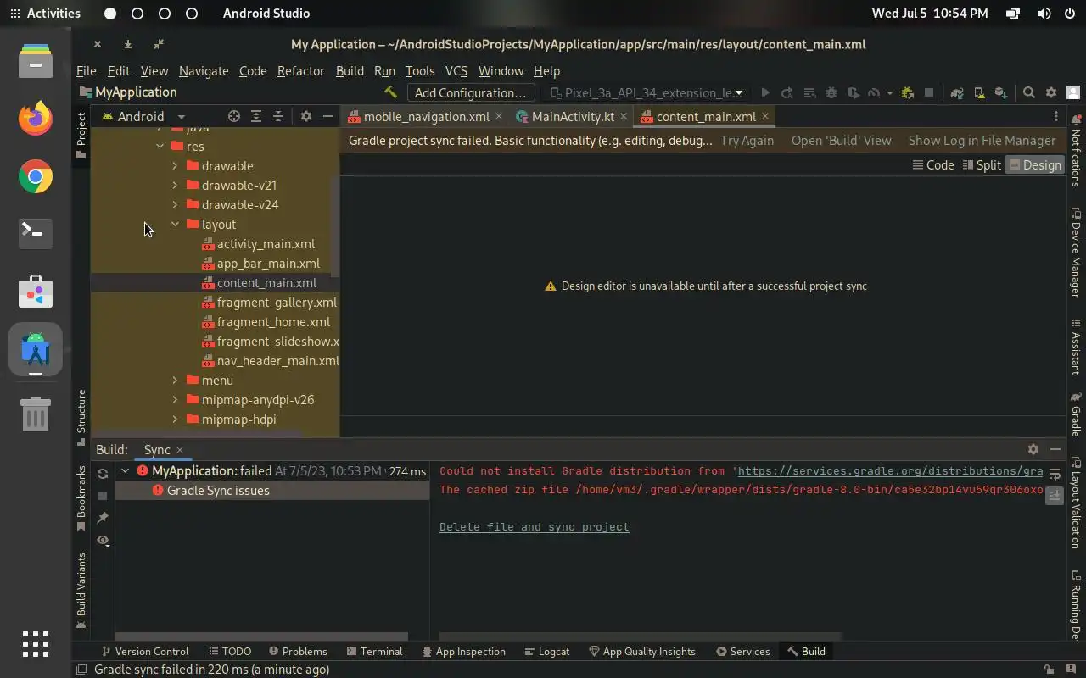The image size is (1086, 678).
Task: Open the Add Configuration dropdown
Action: coord(471,92)
